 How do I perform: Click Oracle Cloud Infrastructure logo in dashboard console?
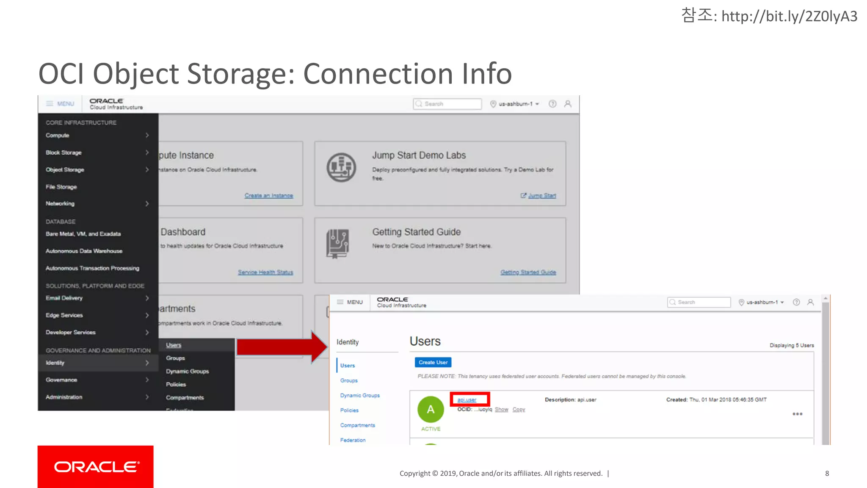(x=116, y=104)
